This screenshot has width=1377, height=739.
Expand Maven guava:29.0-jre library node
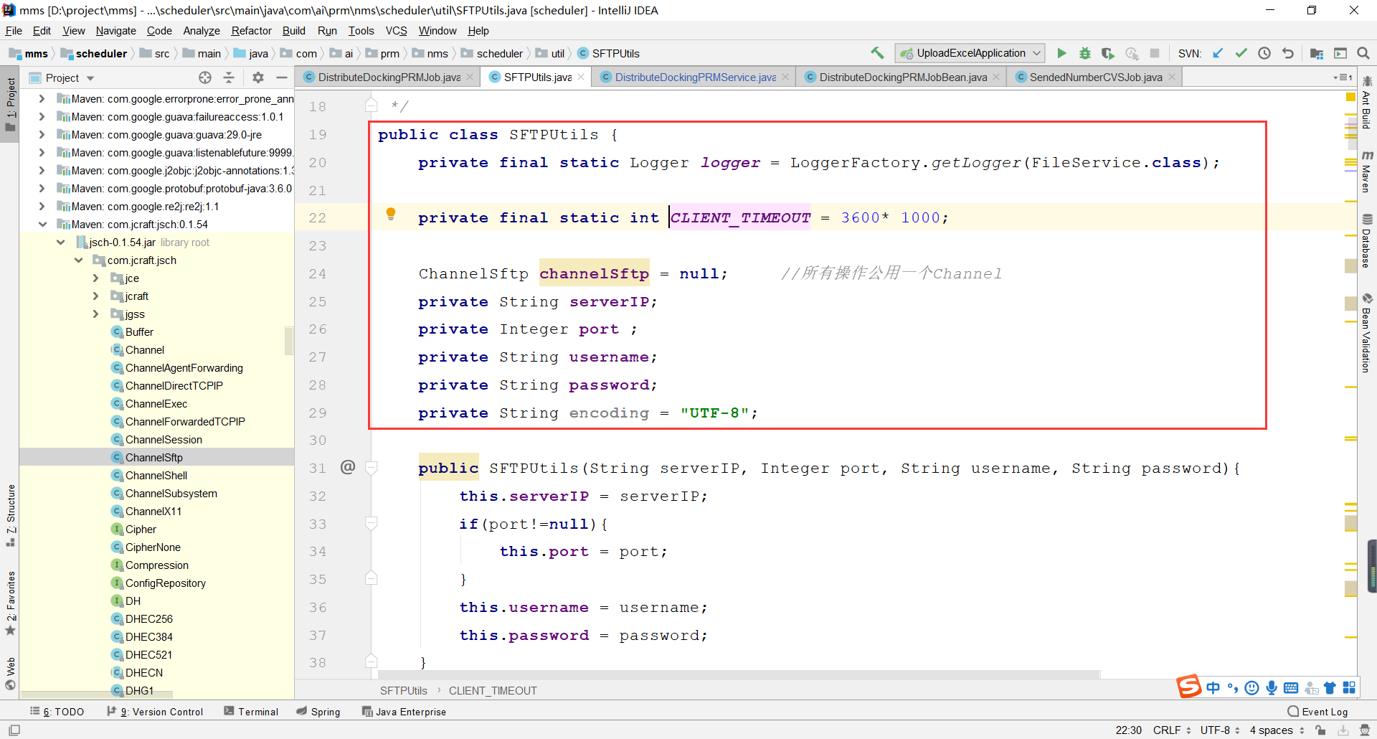point(42,134)
